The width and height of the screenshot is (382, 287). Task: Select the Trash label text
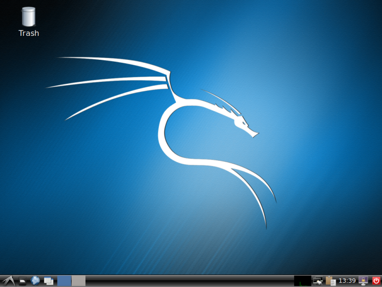tap(28, 33)
